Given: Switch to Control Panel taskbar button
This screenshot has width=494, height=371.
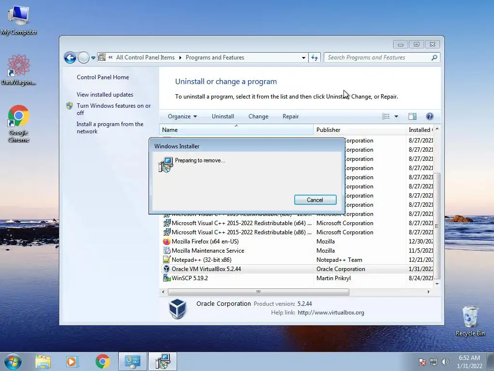Looking at the screenshot, I should point(132,361).
